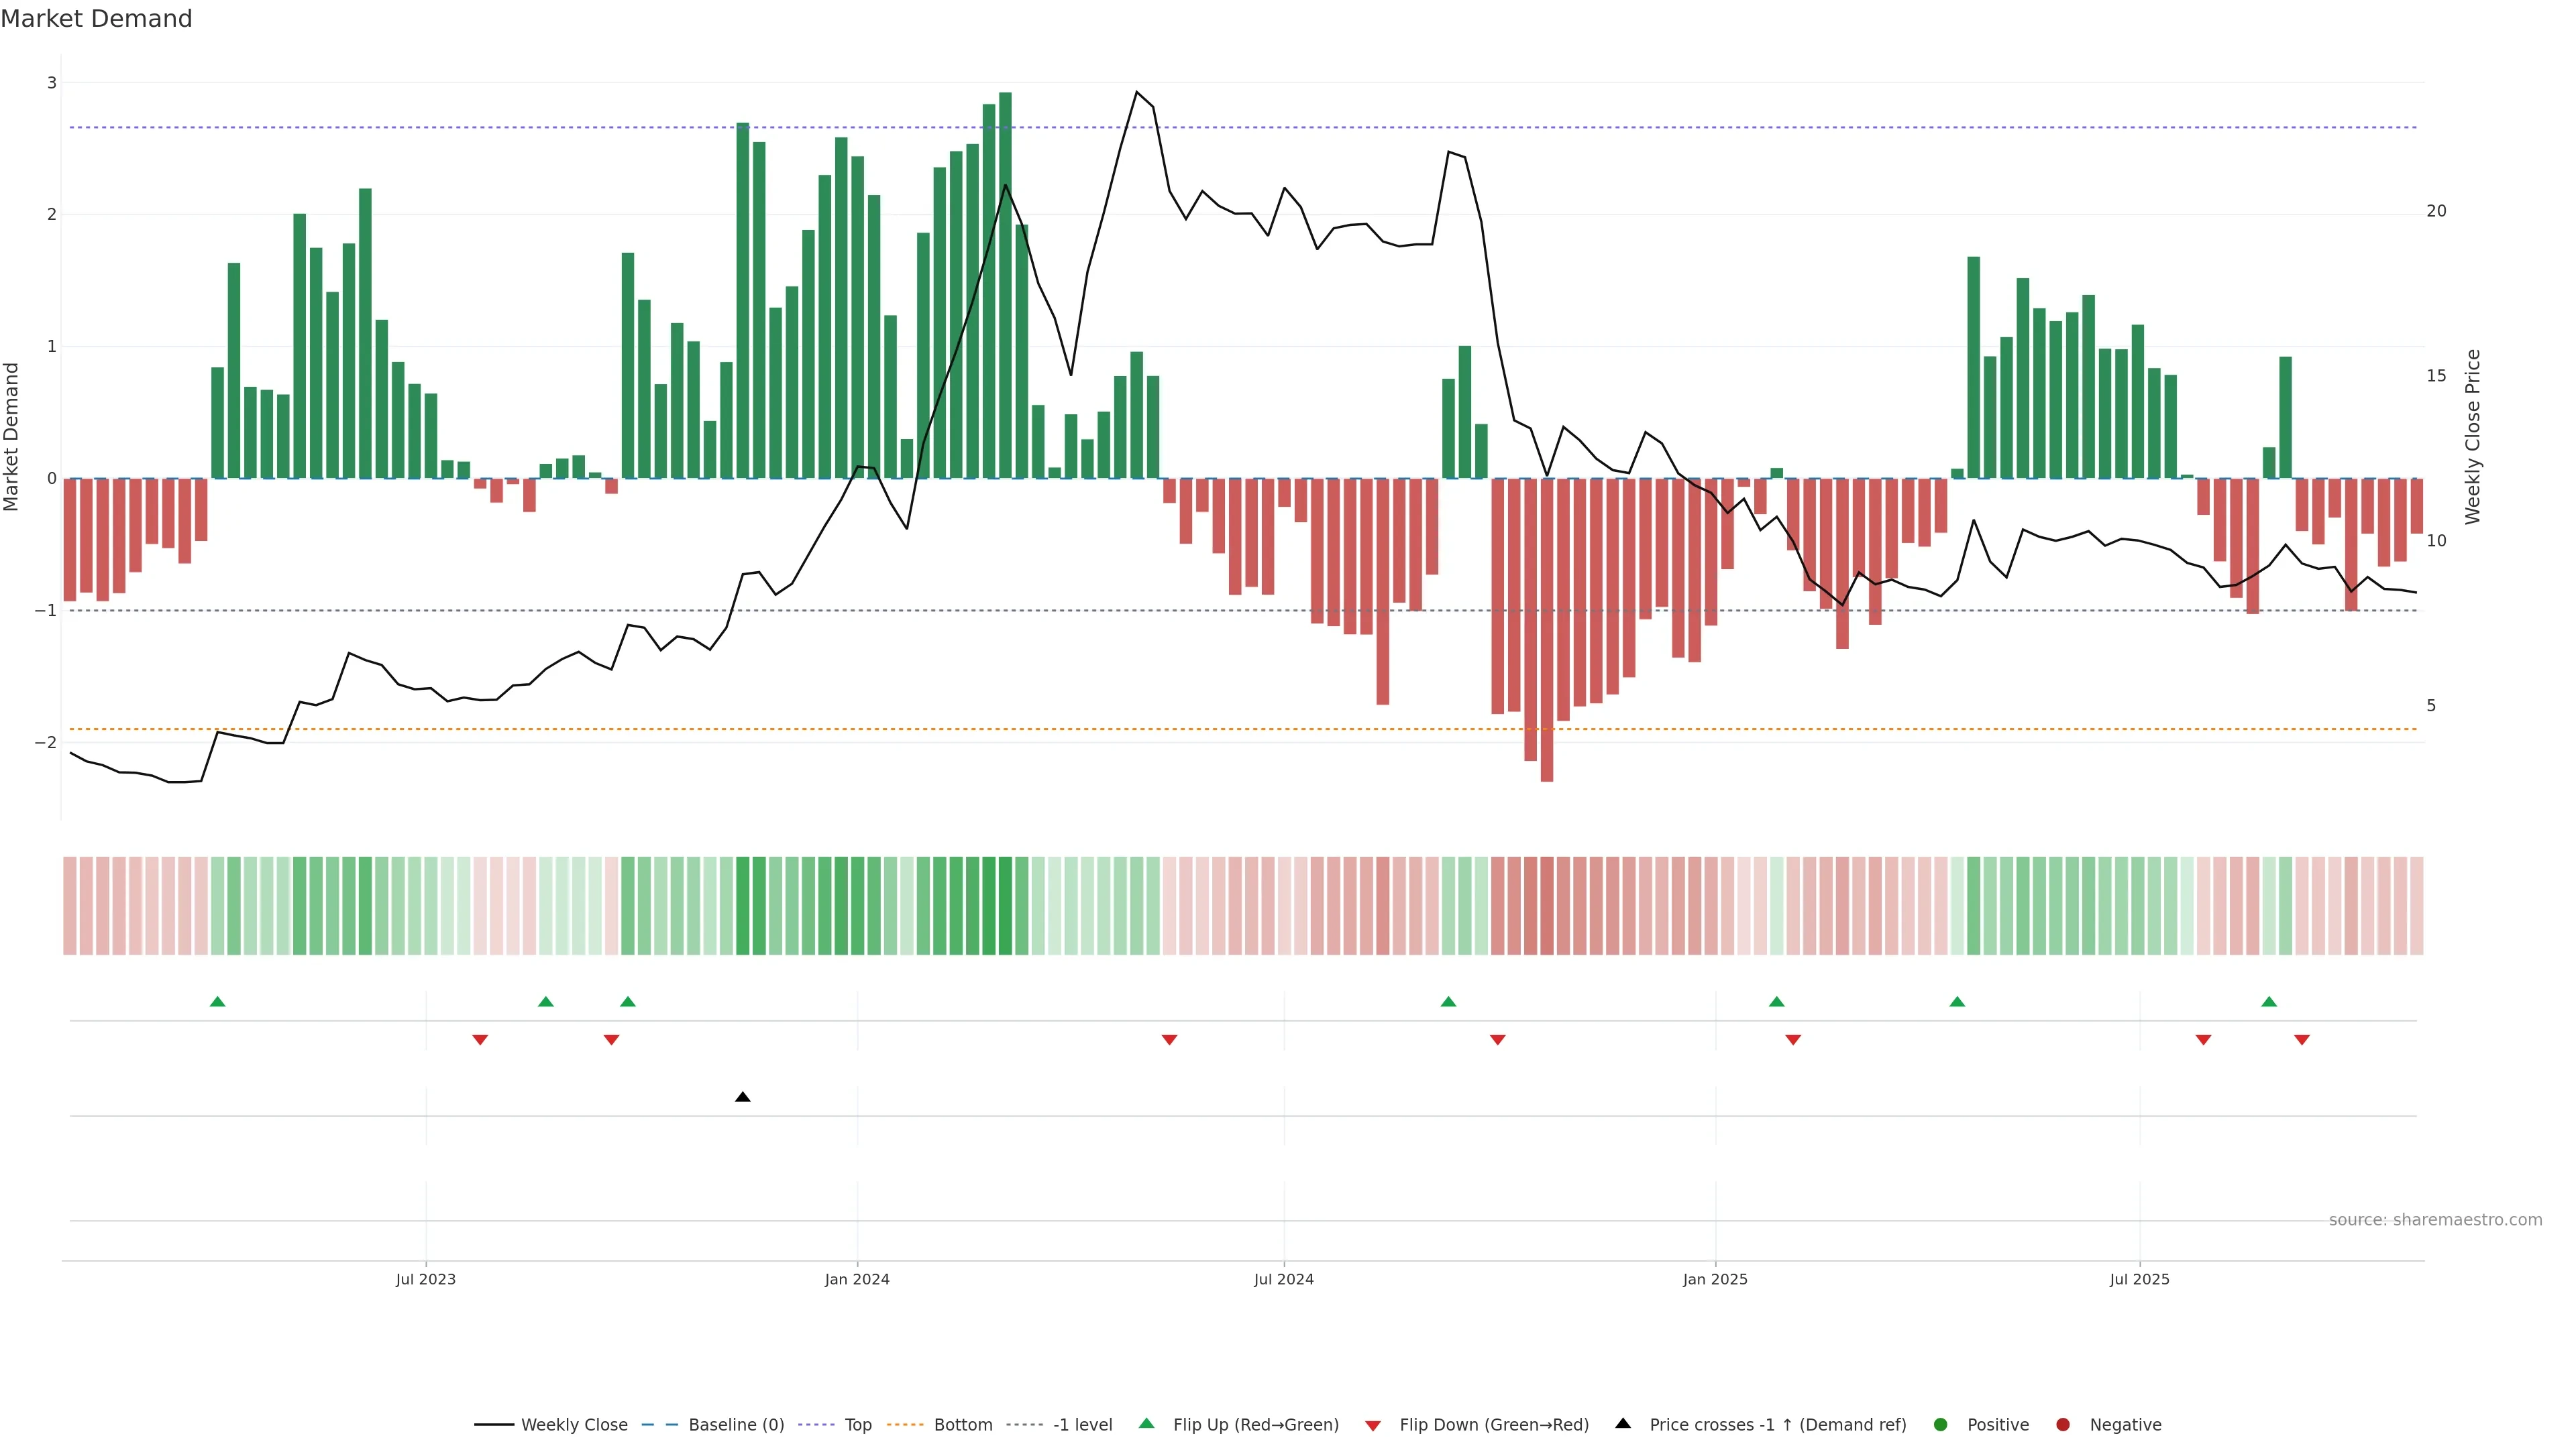
Task: Click the leftmost red flip-down triangle marker
Action: coord(480,1040)
